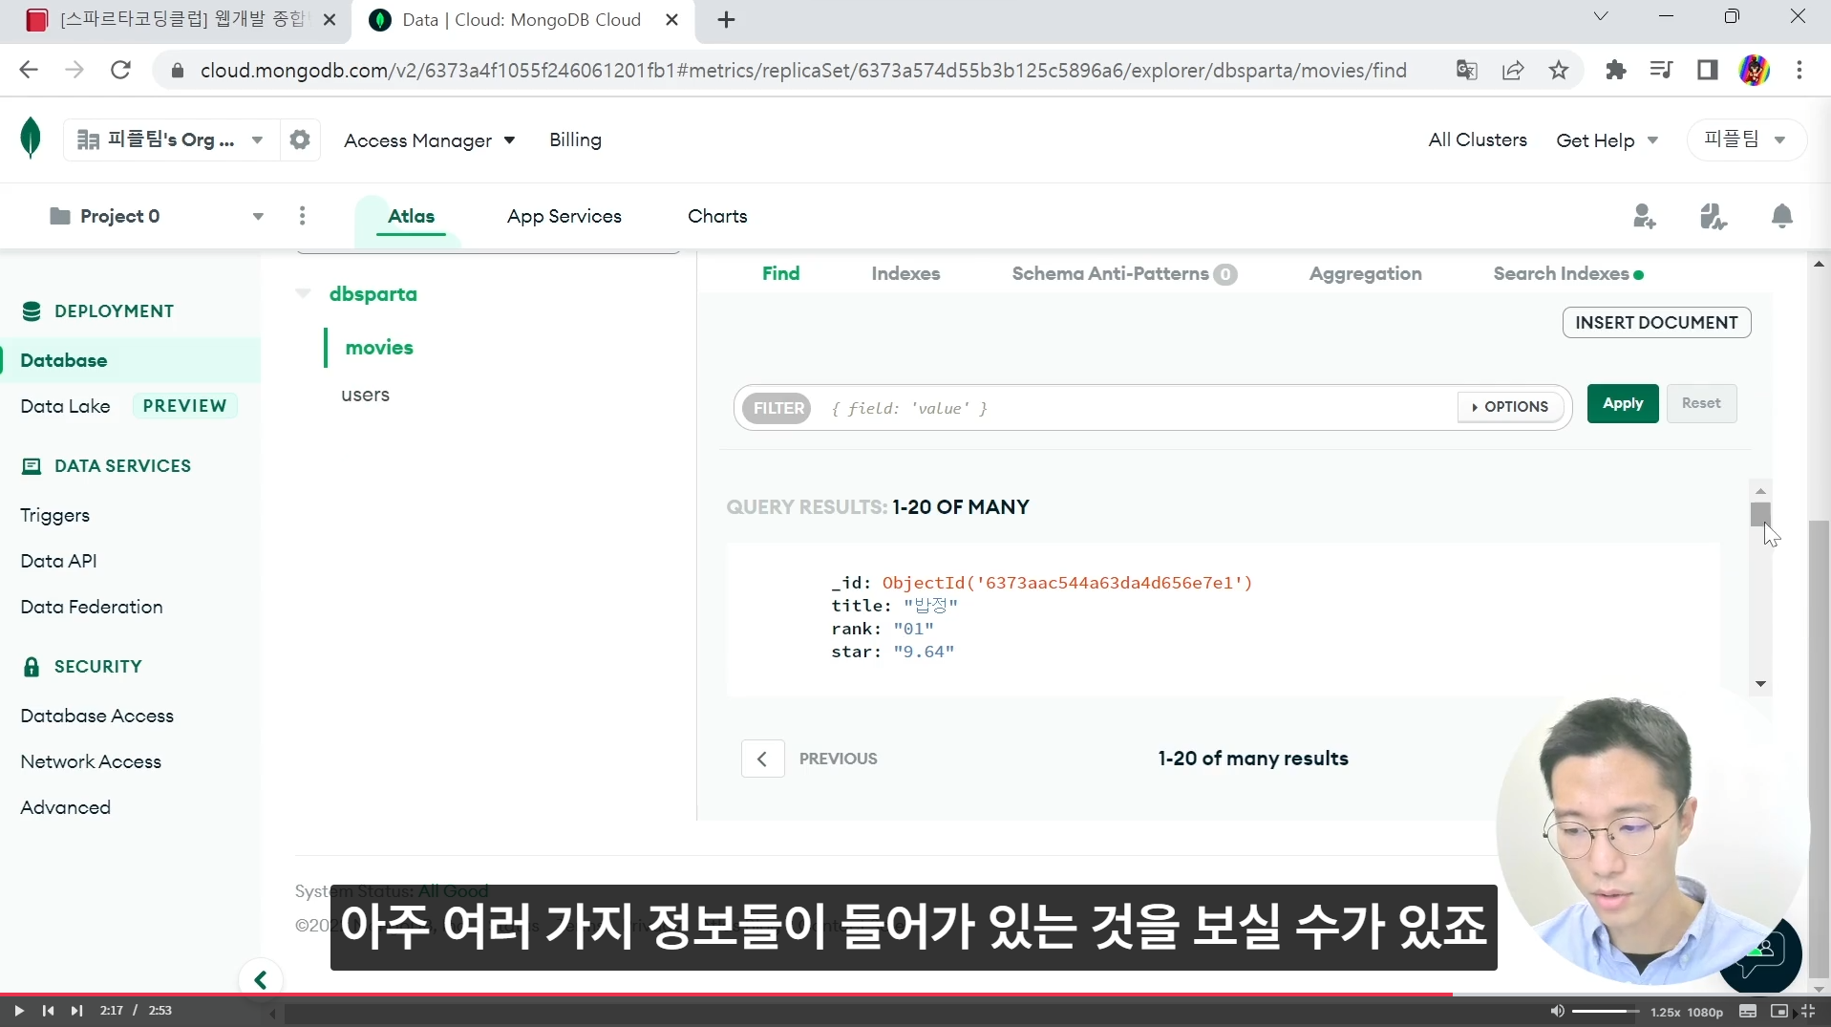Seek on the red video progress bar
1831x1027 pixels.
point(726,995)
